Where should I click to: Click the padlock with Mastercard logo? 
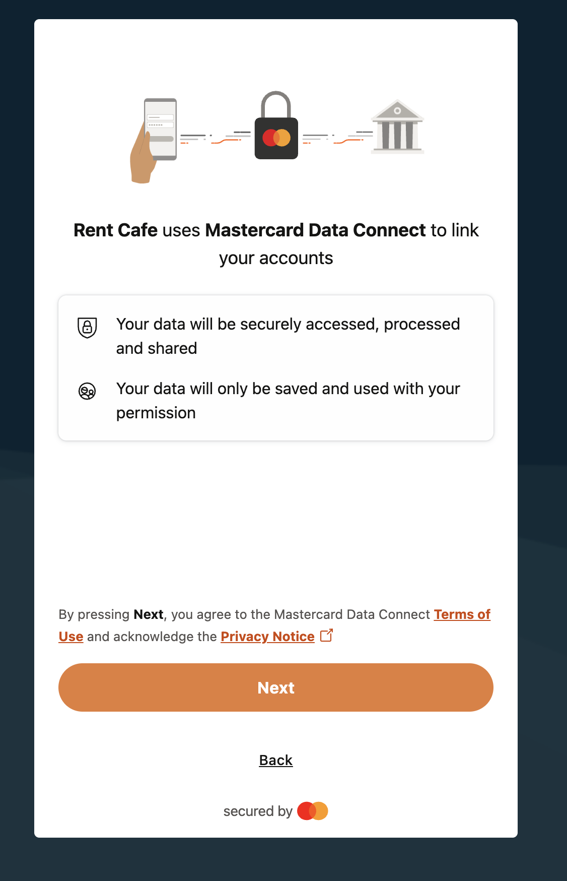point(276,129)
